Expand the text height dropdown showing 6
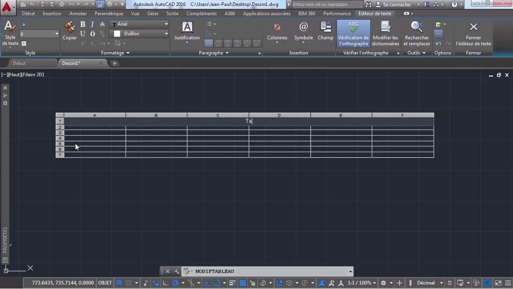 57,34
